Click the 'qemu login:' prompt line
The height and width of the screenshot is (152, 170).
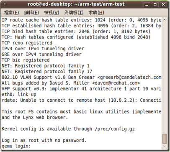pyautogui.click(x=16, y=146)
